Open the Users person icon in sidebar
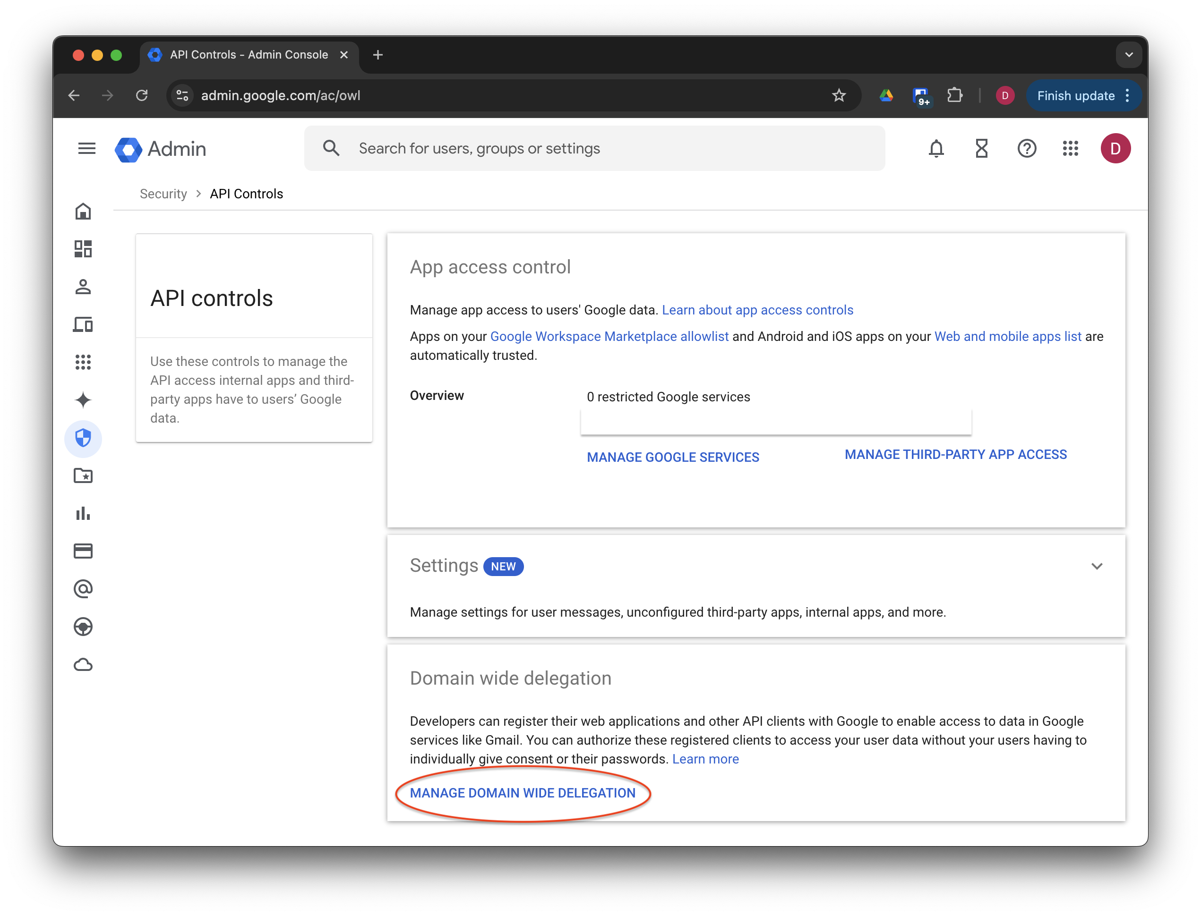Image resolution: width=1201 pixels, height=916 pixels. pos(83,287)
